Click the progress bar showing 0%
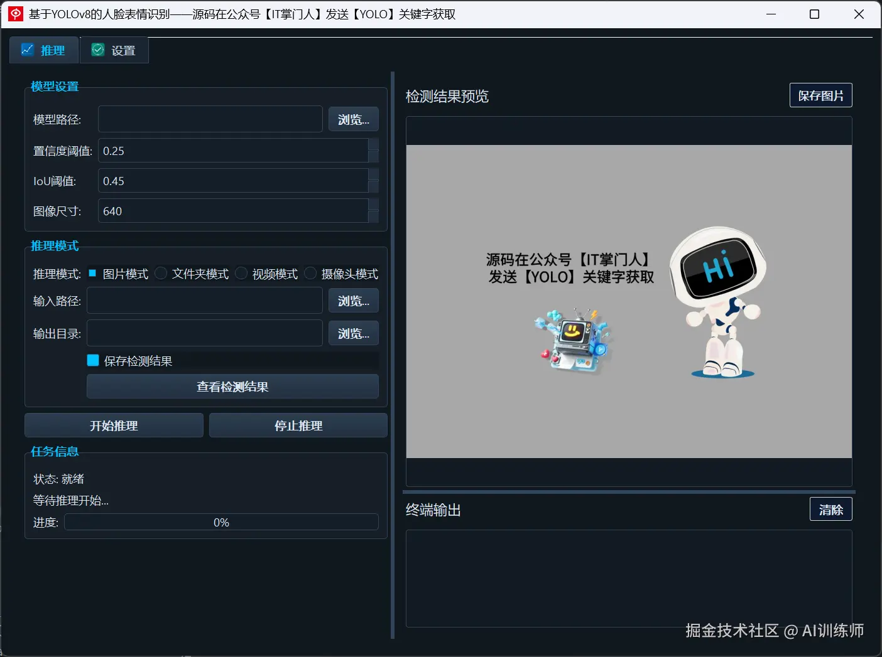This screenshot has width=882, height=657. coord(221,521)
